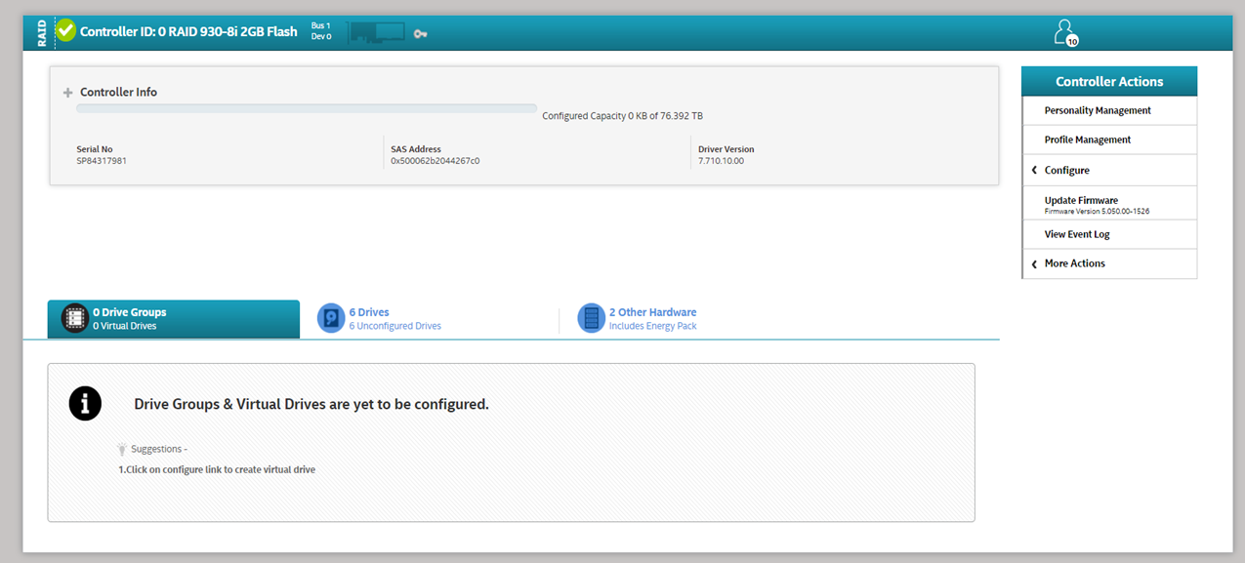
Task: Click the 6 Unconfigured Drives link
Action: pyautogui.click(x=394, y=326)
